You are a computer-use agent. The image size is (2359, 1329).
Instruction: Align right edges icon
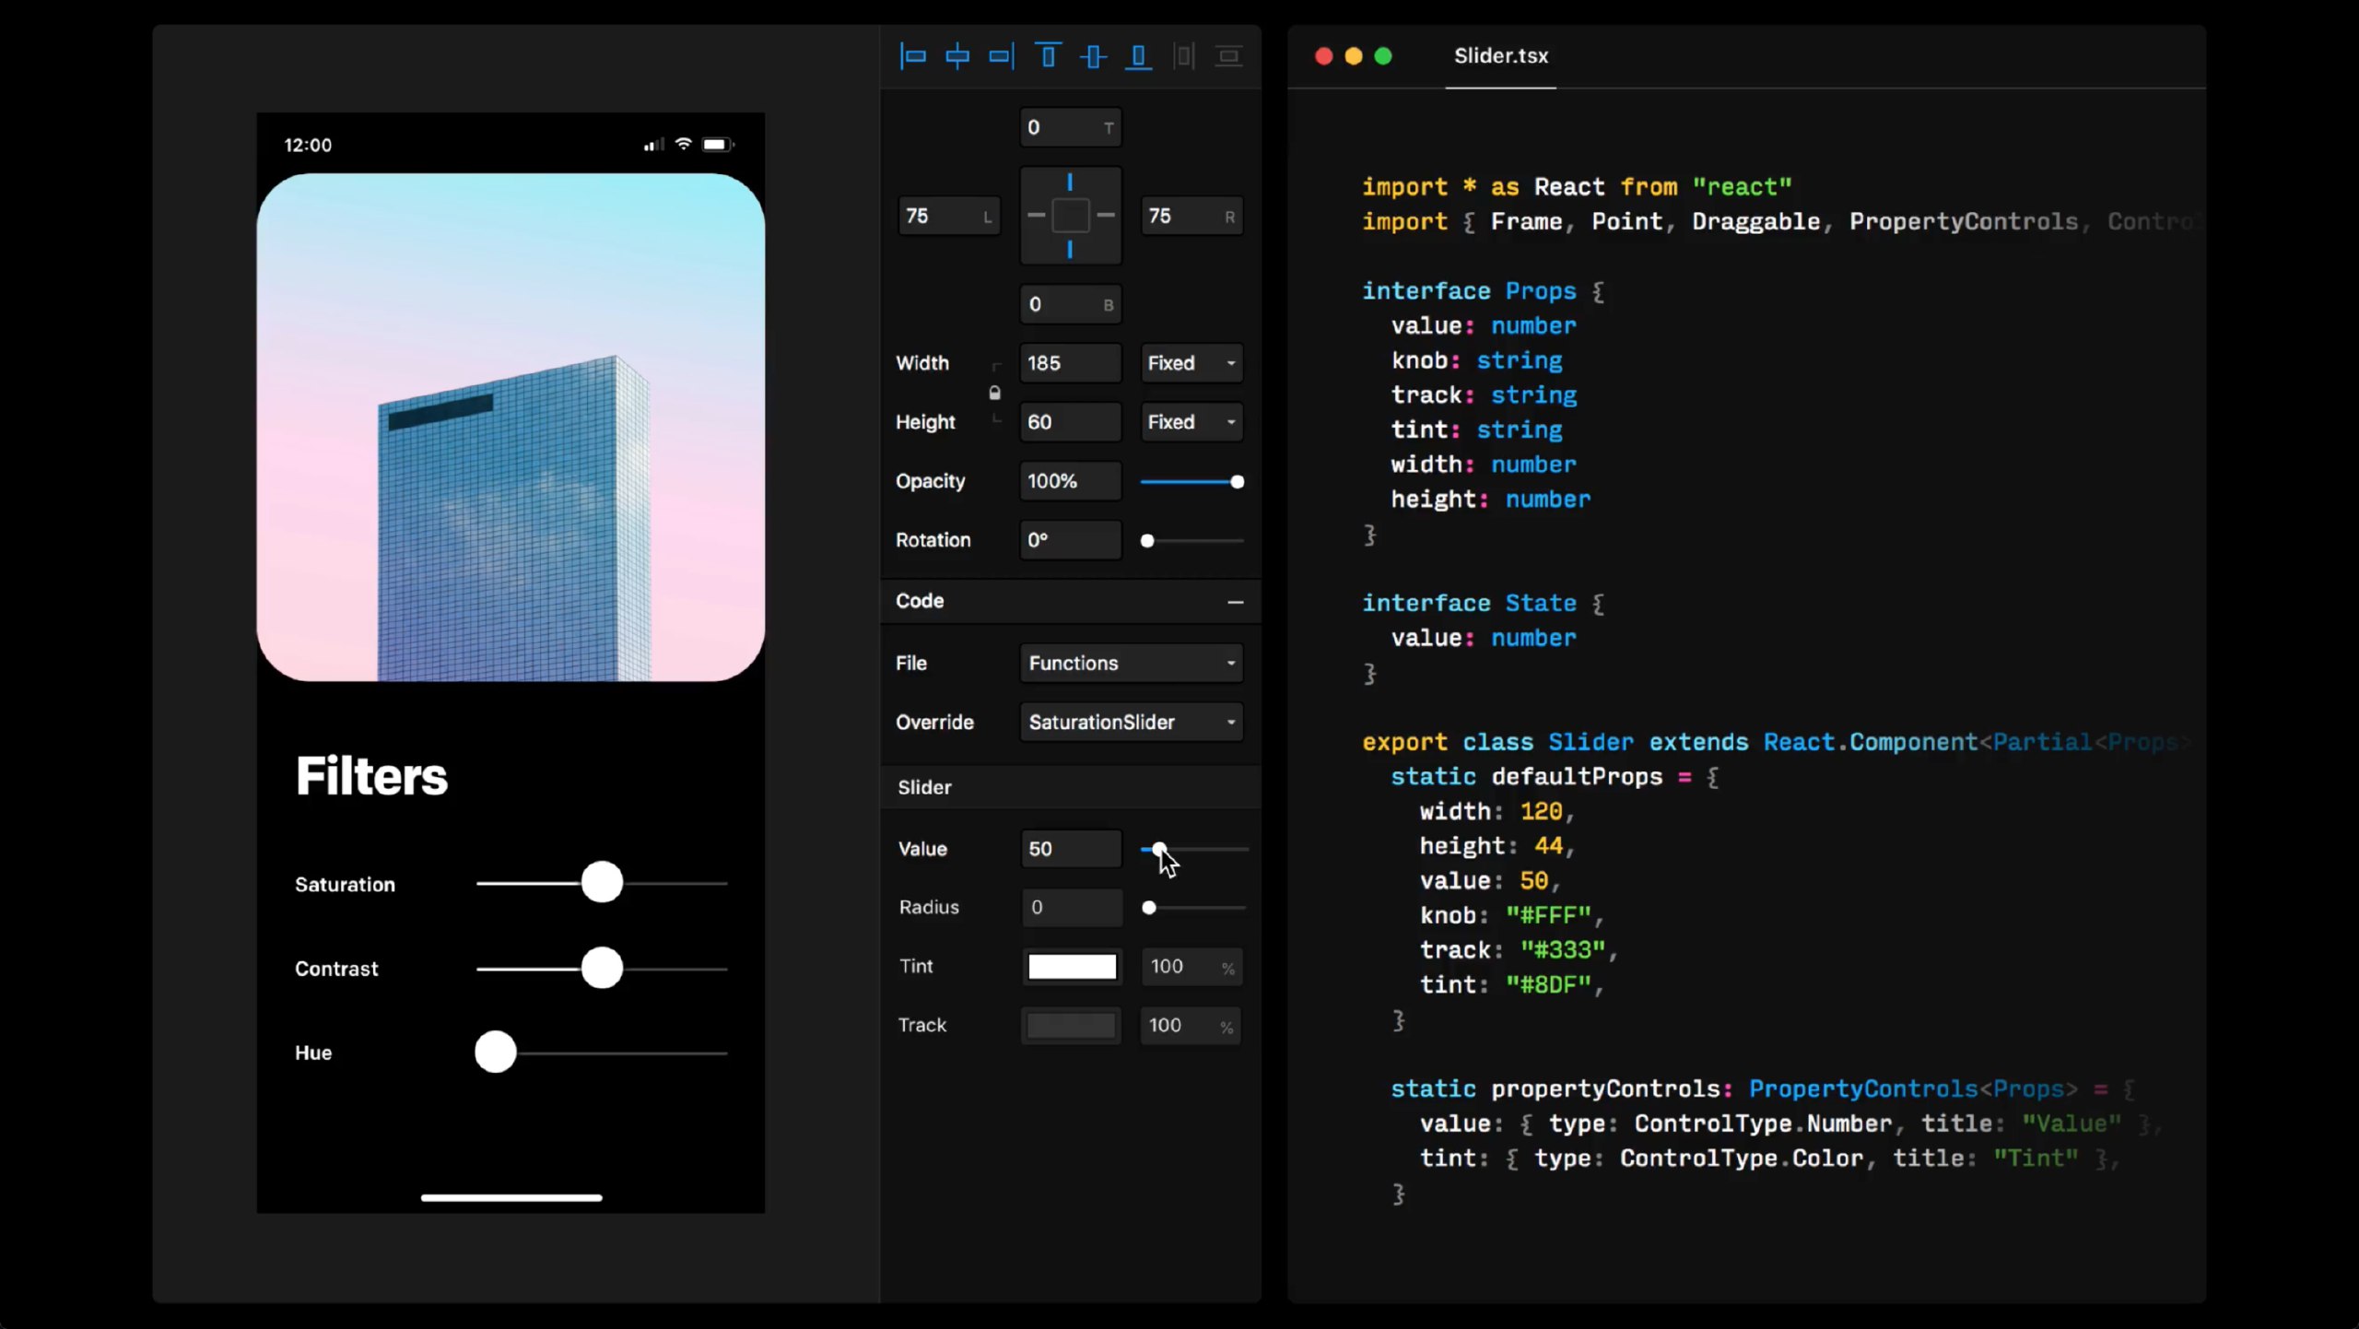pyautogui.click(x=1002, y=56)
